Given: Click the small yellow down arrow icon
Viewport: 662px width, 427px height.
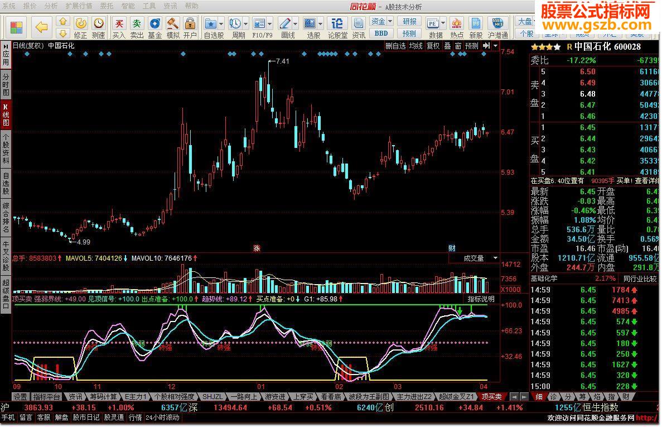Looking at the screenshot, I should 62,33.
